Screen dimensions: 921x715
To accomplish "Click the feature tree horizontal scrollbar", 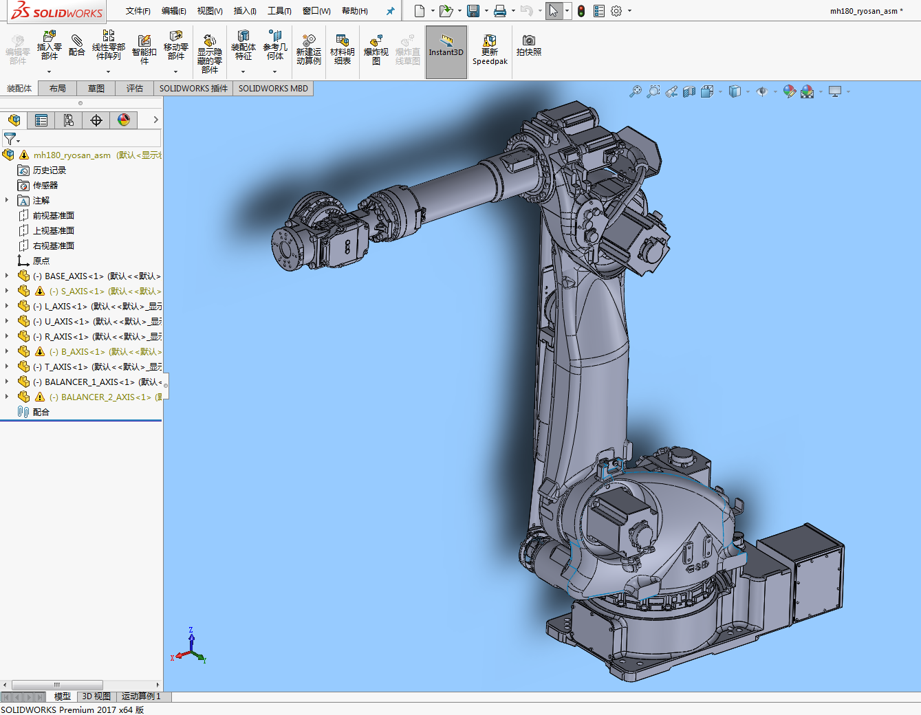I will point(57,685).
